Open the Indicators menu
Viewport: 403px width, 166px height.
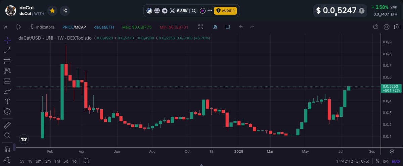tap(42, 27)
